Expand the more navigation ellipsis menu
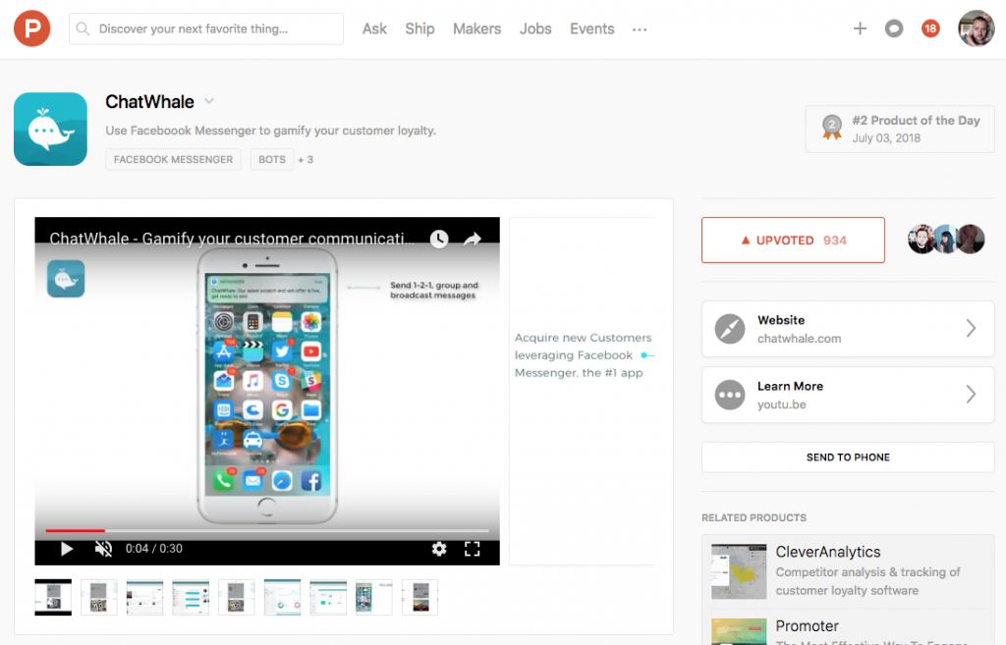Viewport: 1006px width, 645px height. (x=639, y=29)
